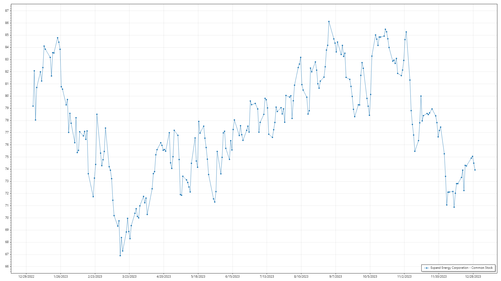Click the 66 y-axis tick label
The image size is (501, 281).
[x=7, y=266]
